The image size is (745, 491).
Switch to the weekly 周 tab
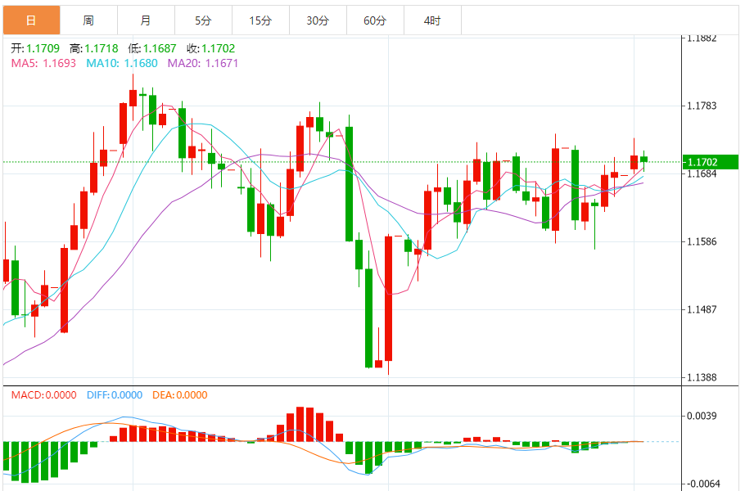tap(89, 20)
